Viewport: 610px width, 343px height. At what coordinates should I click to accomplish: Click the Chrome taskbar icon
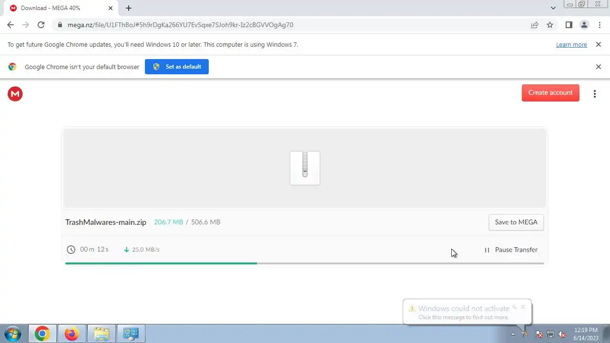pos(42,333)
